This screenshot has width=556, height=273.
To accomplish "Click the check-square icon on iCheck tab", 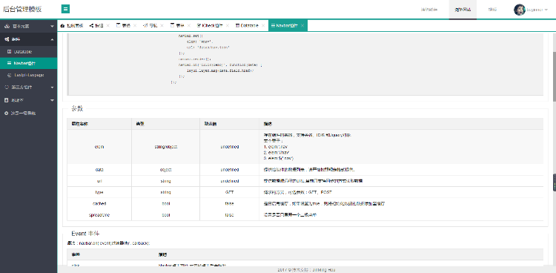I will 199,25.
